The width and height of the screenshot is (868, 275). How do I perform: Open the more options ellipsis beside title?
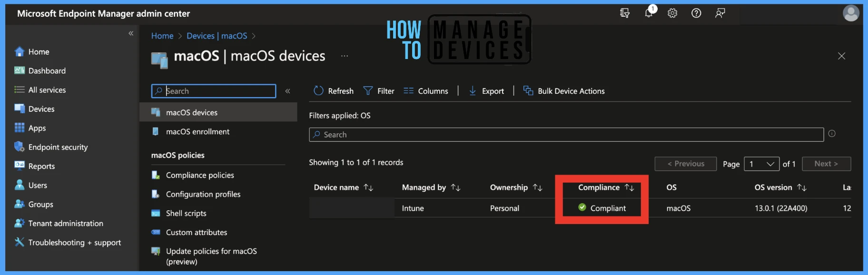[x=345, y=56]
